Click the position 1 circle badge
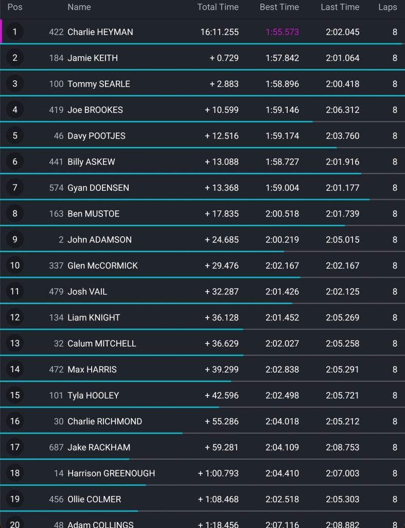This screenshot has height=528, width=405. [15, 32]
